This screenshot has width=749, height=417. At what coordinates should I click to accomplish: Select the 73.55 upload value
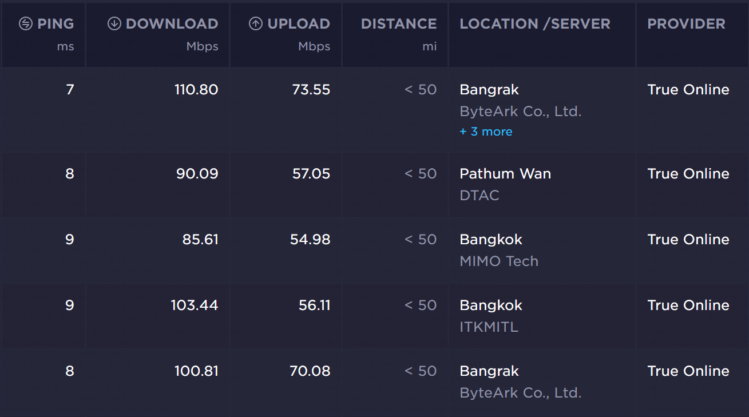(x=311, y=90)
